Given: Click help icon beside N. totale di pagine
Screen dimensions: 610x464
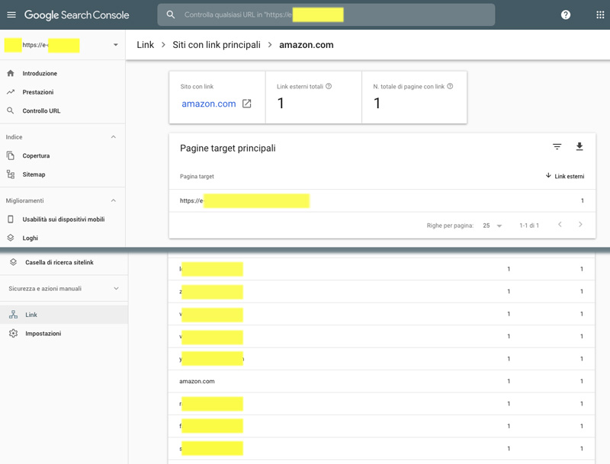Looking at the screenshot, I should coord(450,86).
